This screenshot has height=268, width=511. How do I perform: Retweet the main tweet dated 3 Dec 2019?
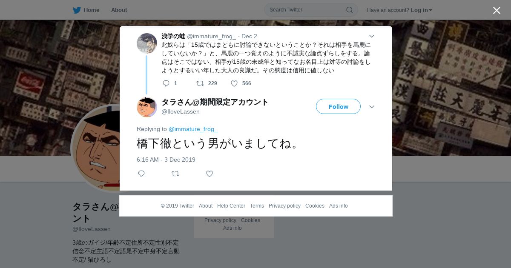pyautogui.click(x=175, y=174)
